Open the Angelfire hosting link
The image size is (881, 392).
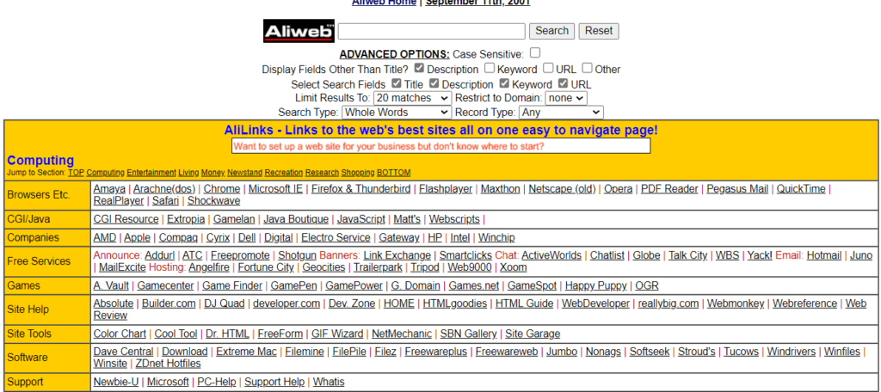click(x=209, y=268)
